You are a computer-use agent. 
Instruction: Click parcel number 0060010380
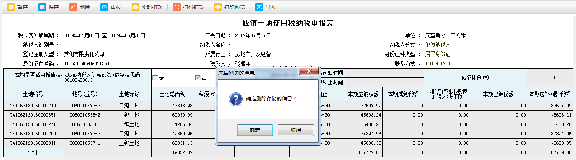coord(85,124)
